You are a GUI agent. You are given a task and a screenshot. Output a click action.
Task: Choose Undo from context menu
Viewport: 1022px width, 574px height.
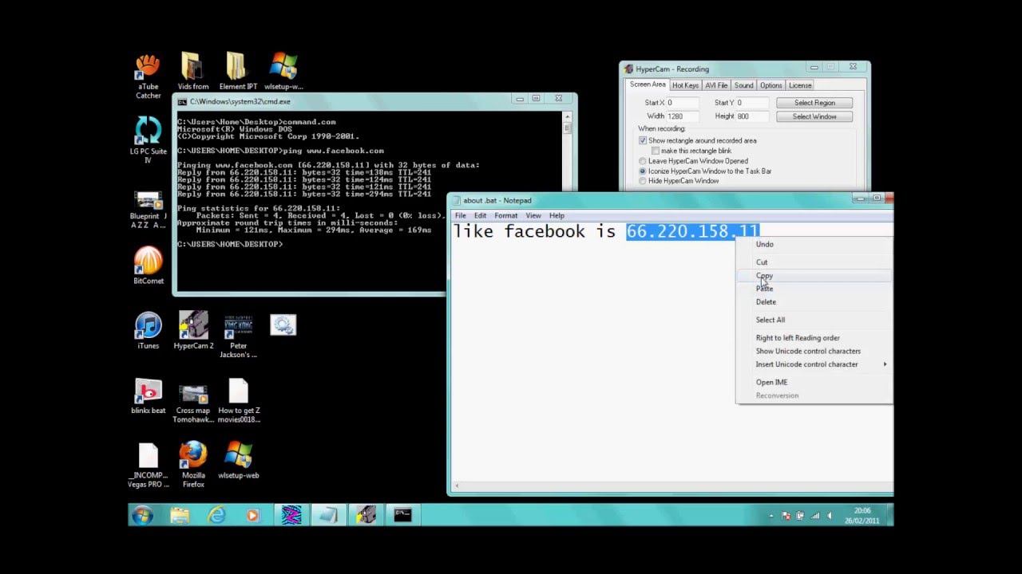[x=814, y=245]
